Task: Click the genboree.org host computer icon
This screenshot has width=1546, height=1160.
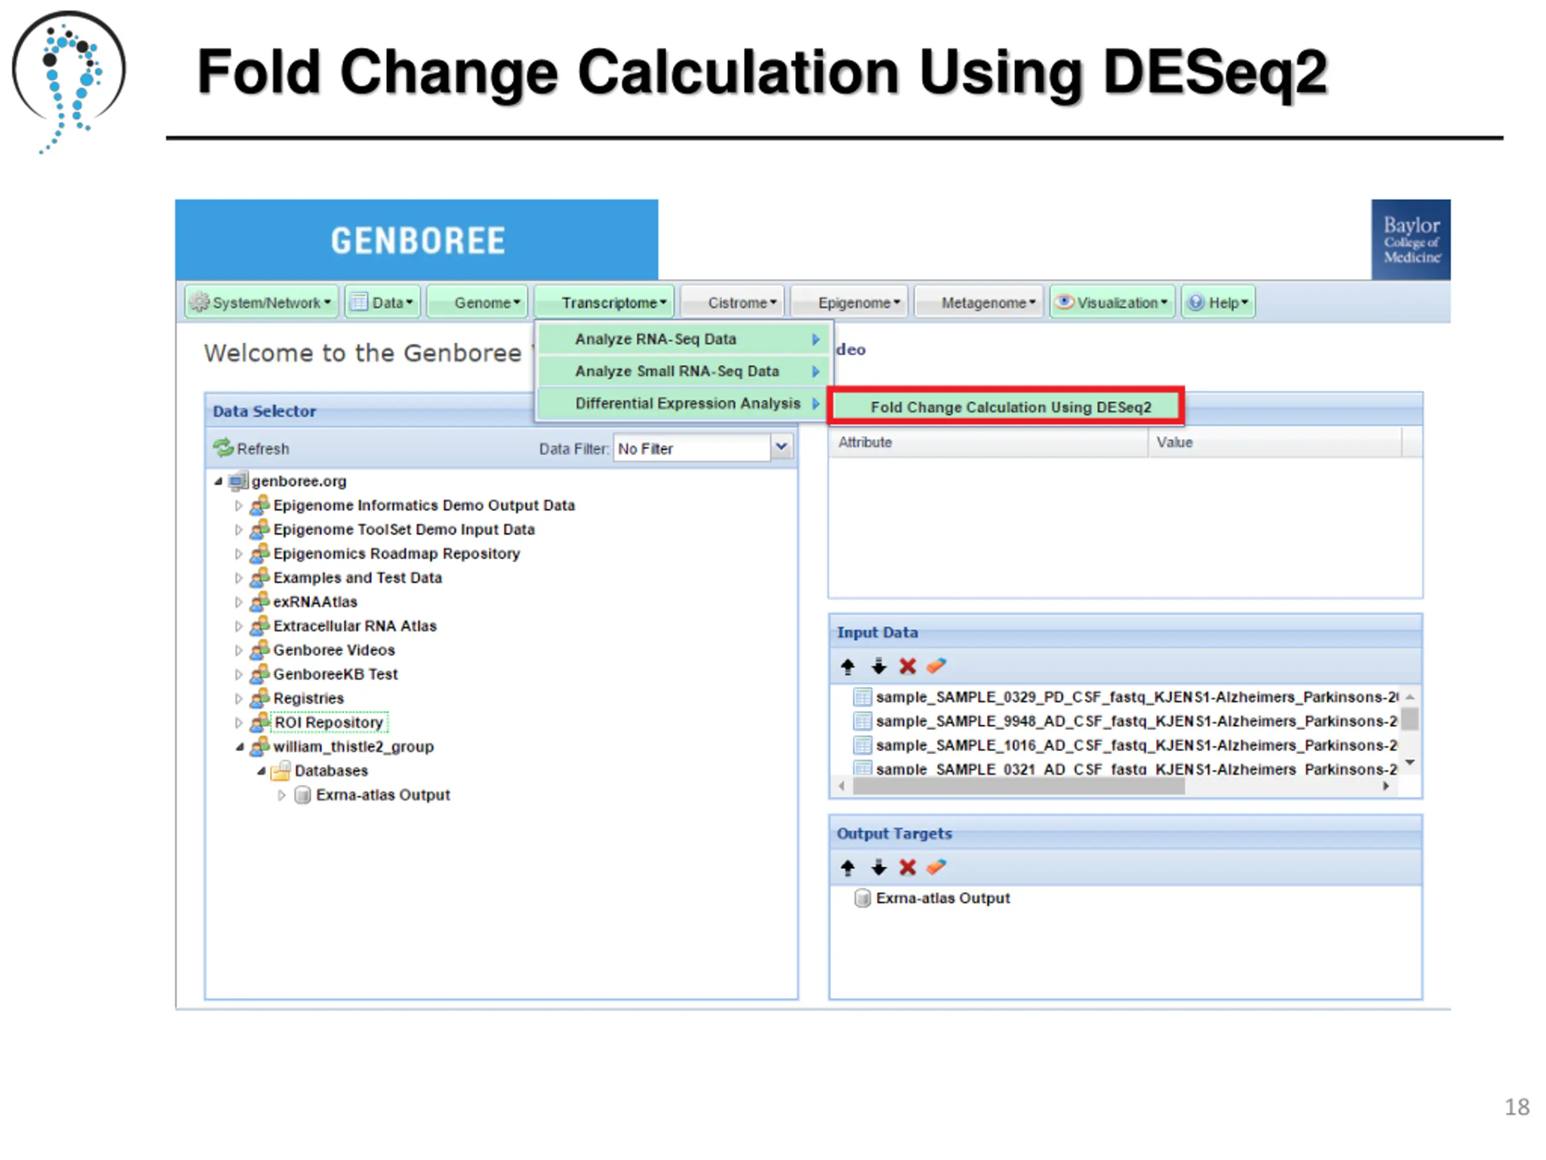Action: 239,481
